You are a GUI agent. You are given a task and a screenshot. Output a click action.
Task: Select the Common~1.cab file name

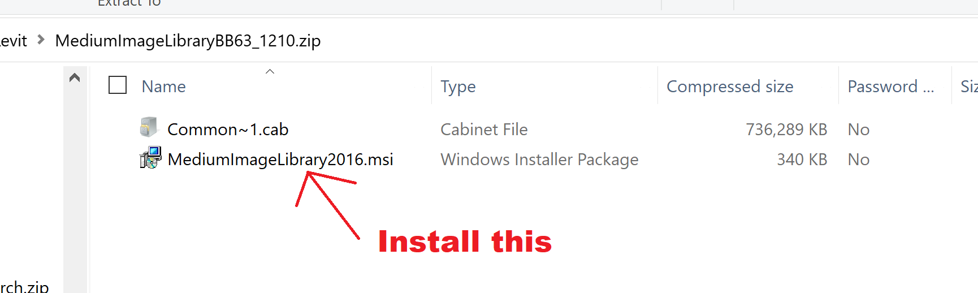[x=228, y=130]
